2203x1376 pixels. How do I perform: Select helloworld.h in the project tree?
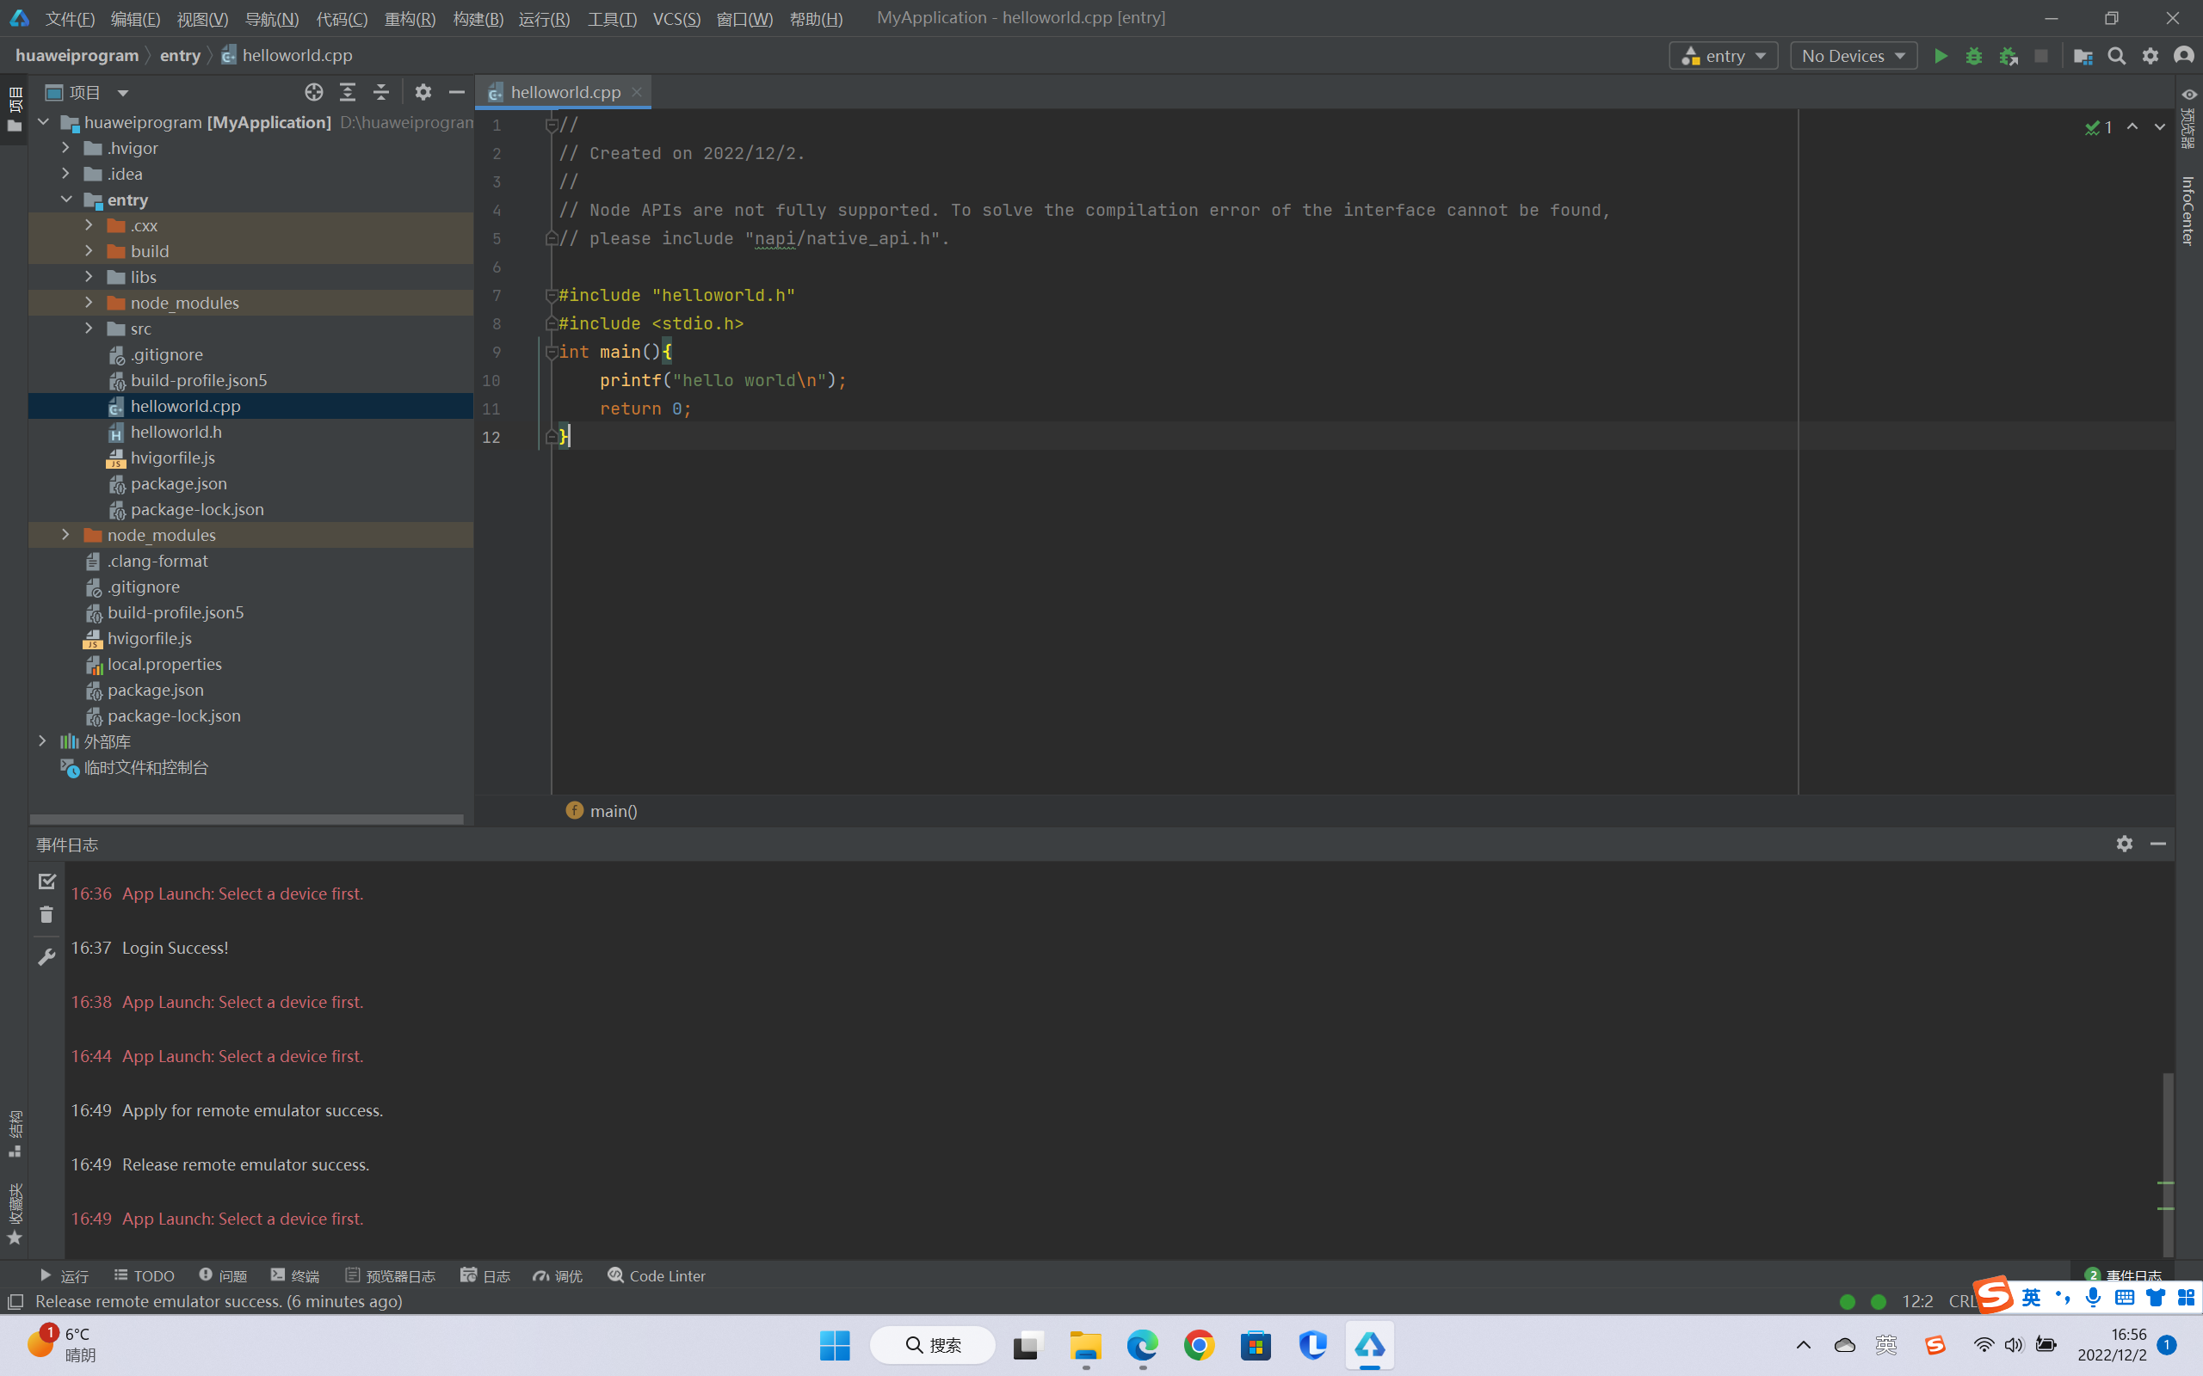[x=250, y=432]
